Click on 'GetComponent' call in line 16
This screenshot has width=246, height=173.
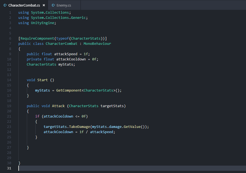69,90
